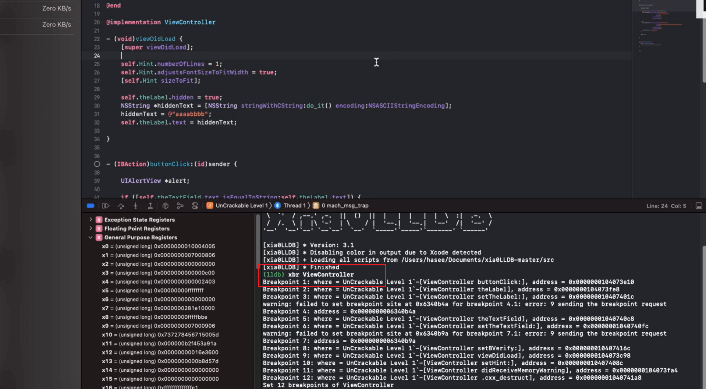This screenshot has width=706, height=389.
Task: Click the 'xbr ViewController' command in the console
Action: click(321, 275)
